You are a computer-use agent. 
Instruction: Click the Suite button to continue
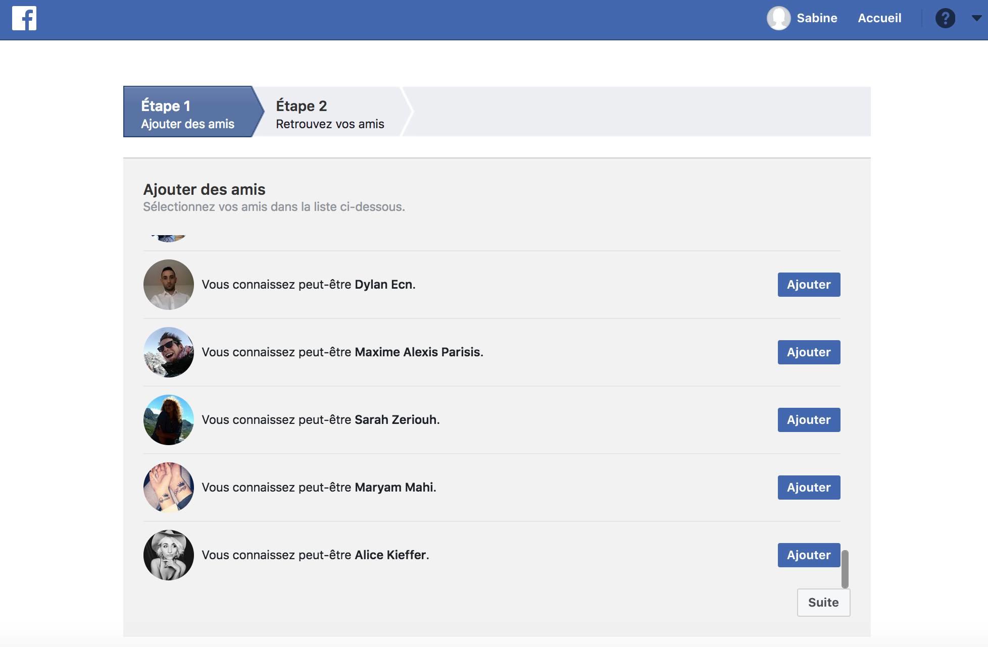coord(823,603)
